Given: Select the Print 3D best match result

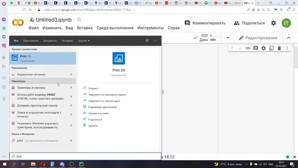Looking at the screenshot, I should point(43,58).
